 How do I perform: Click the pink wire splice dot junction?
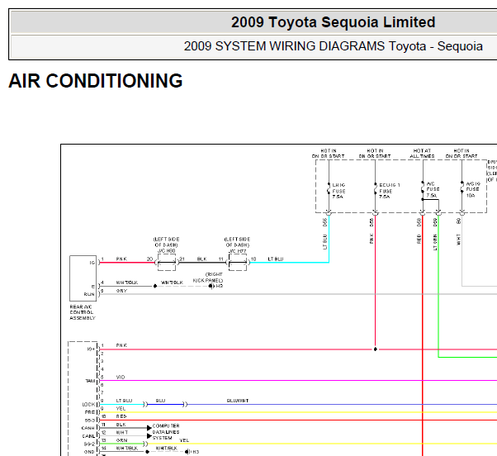click(376, 349)
